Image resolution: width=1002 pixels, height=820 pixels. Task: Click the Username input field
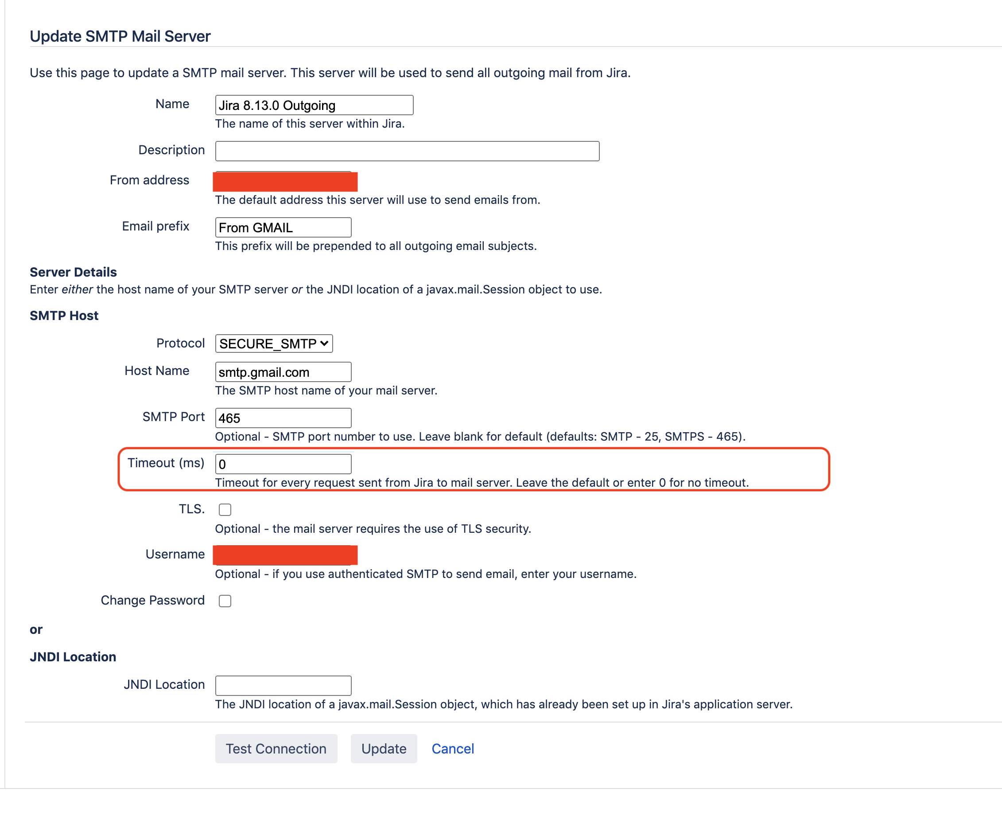(x=285, y=555)
